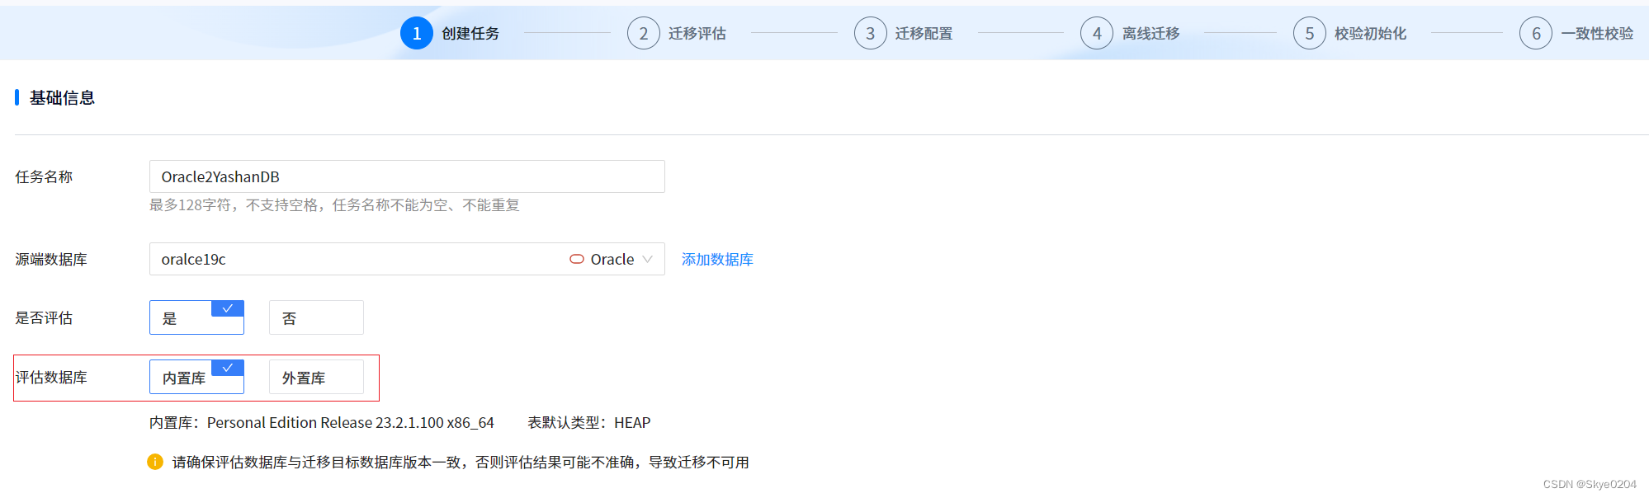Image resolution: width=1649 pixels, height=498 pixels.
Task: Click the 源端数据库 field label
Action: click(x=51, y=260)
